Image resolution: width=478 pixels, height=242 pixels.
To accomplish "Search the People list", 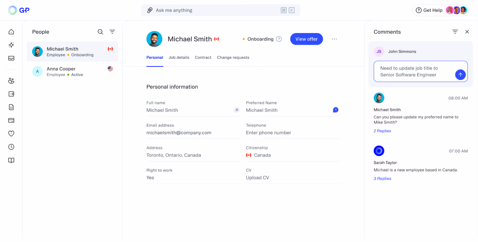I will [x=100, y=32].
